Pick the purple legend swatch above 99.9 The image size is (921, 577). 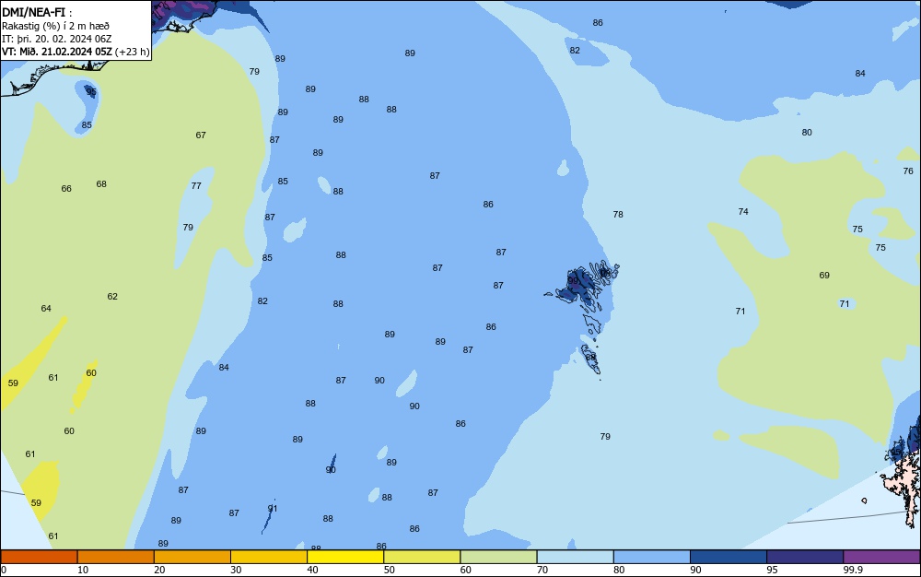[881, 557]
